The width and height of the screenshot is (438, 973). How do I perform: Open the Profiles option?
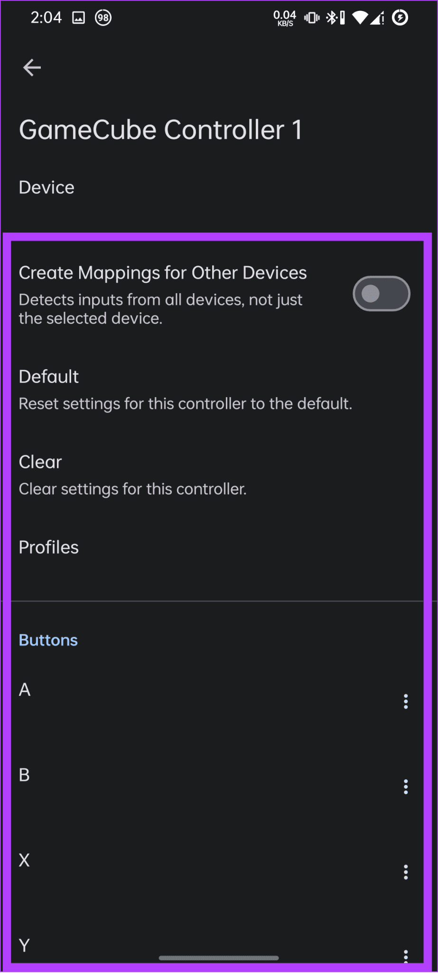click(x=49, y=547)
